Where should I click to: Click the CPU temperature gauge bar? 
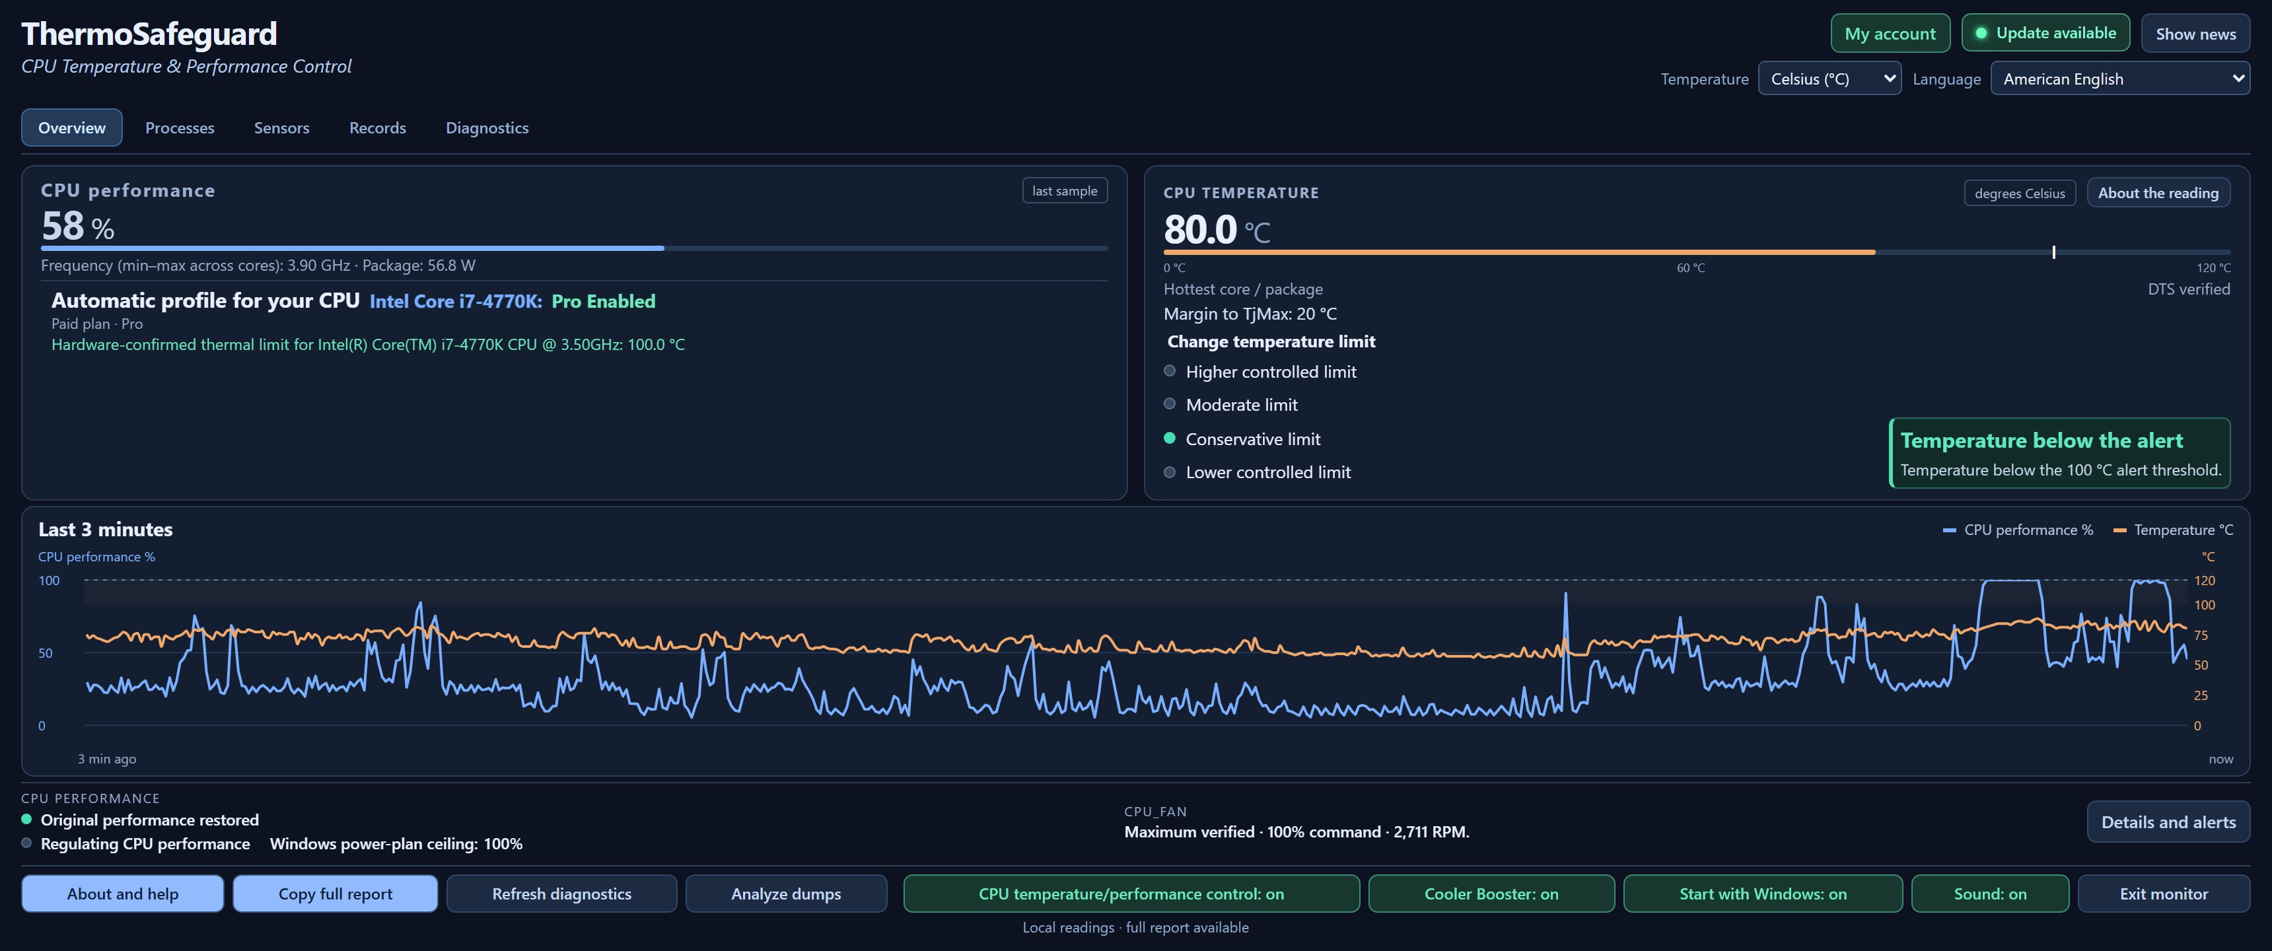tap(1696, 252)
